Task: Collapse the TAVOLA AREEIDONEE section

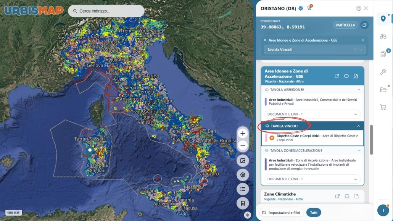Action: tap(359, 90)
